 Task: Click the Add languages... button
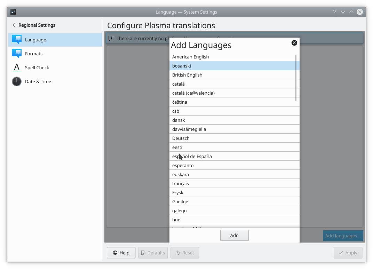[343, 236]
